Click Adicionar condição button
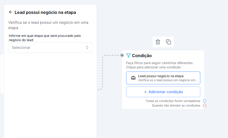Image resolution: width=228 pixels, height=138 pixels. (x=163, y=92)
